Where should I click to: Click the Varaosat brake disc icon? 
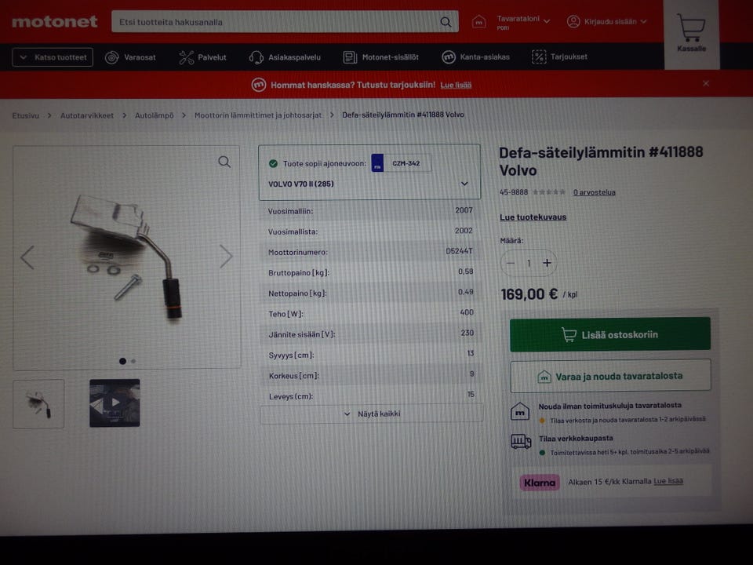[112, 57]
